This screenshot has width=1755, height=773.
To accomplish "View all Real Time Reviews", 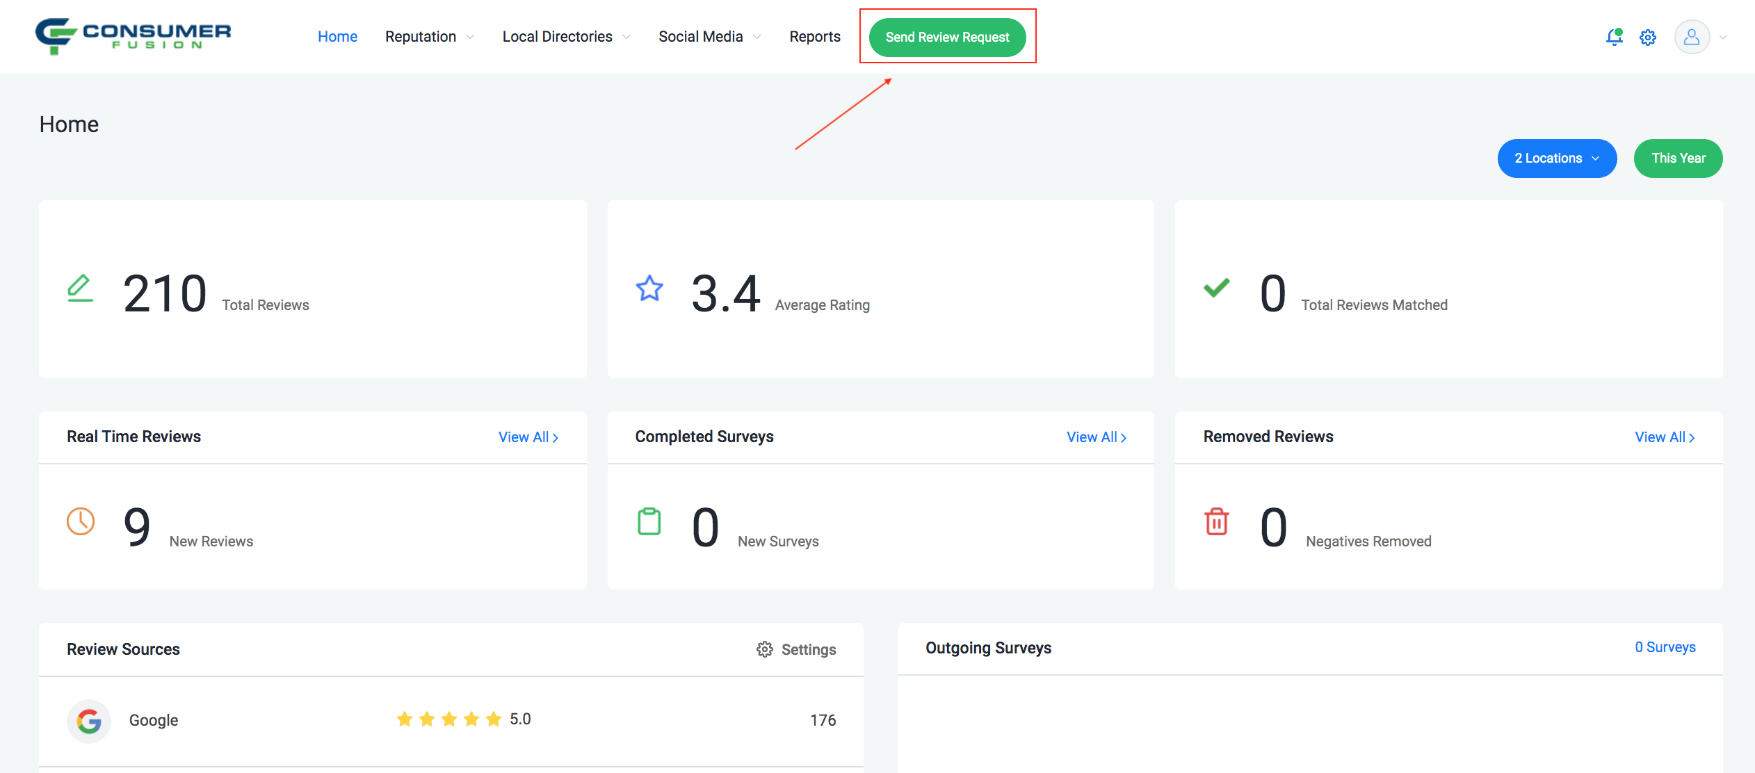I will (528, 437).
